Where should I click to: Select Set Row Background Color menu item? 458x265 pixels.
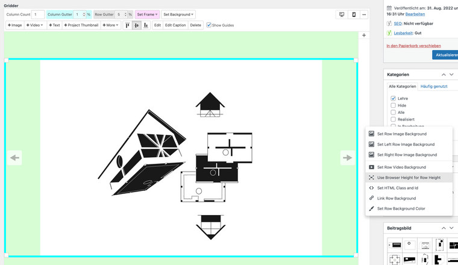pos(401,208)
